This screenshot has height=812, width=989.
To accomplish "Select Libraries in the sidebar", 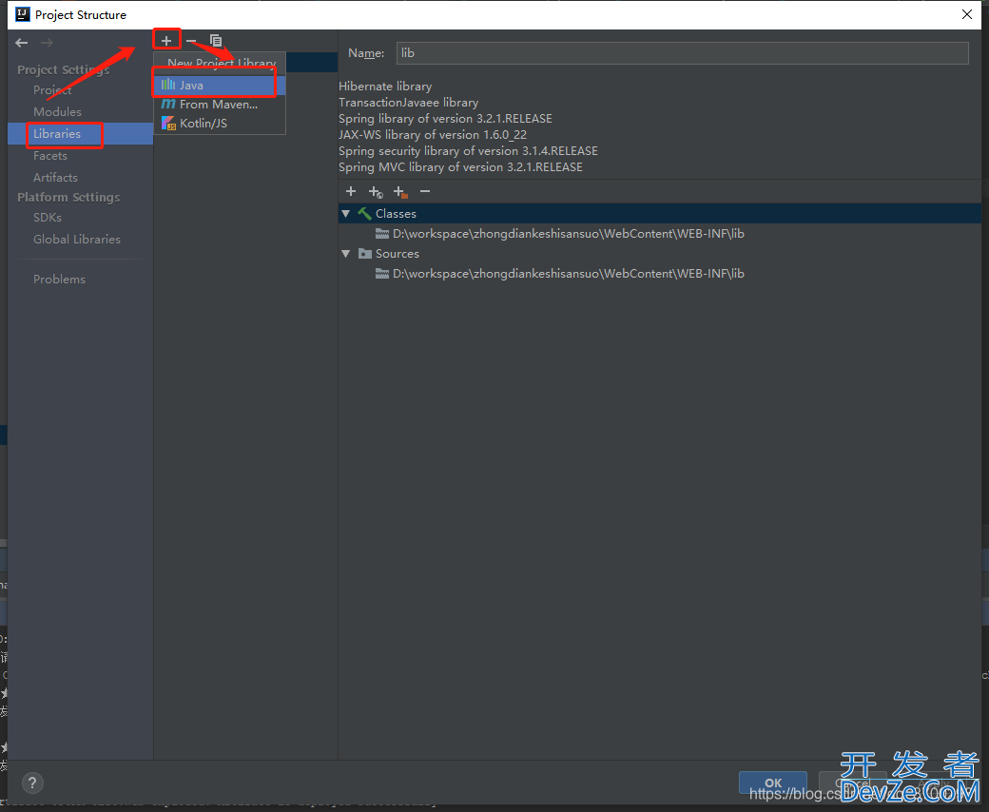I will [x=81, y=134].
